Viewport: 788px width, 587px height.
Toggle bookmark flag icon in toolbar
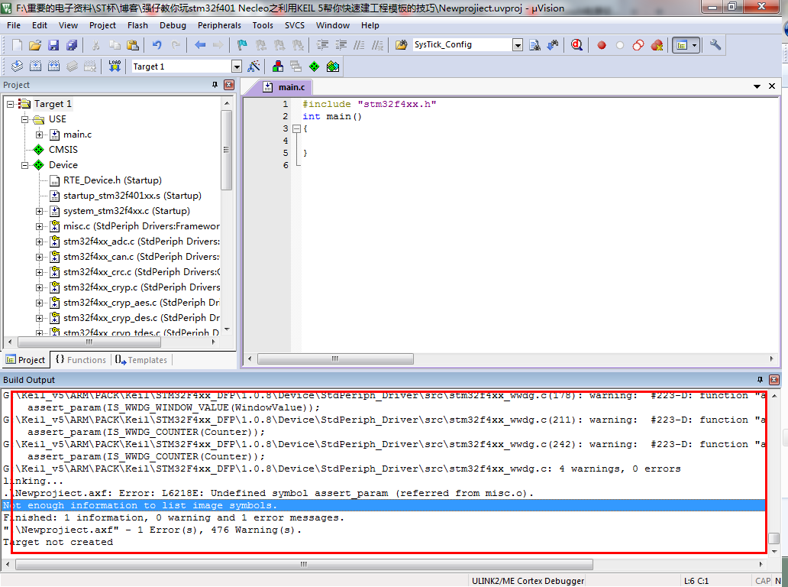click(242, 45)
